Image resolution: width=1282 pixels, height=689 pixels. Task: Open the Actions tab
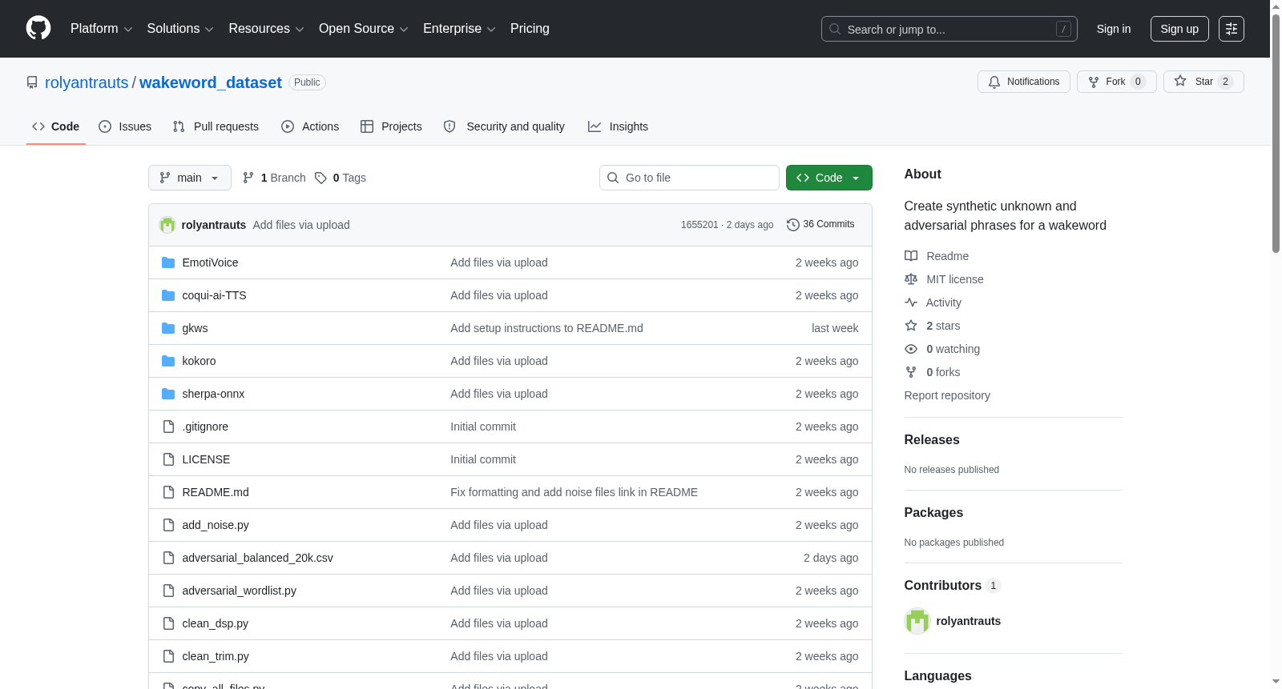click(310, 126)
